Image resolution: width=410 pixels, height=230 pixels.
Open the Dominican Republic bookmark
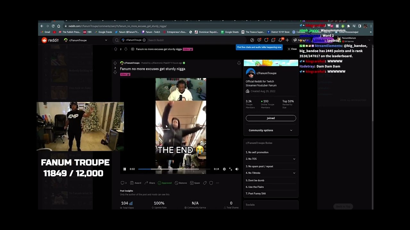tap(207, 32)
